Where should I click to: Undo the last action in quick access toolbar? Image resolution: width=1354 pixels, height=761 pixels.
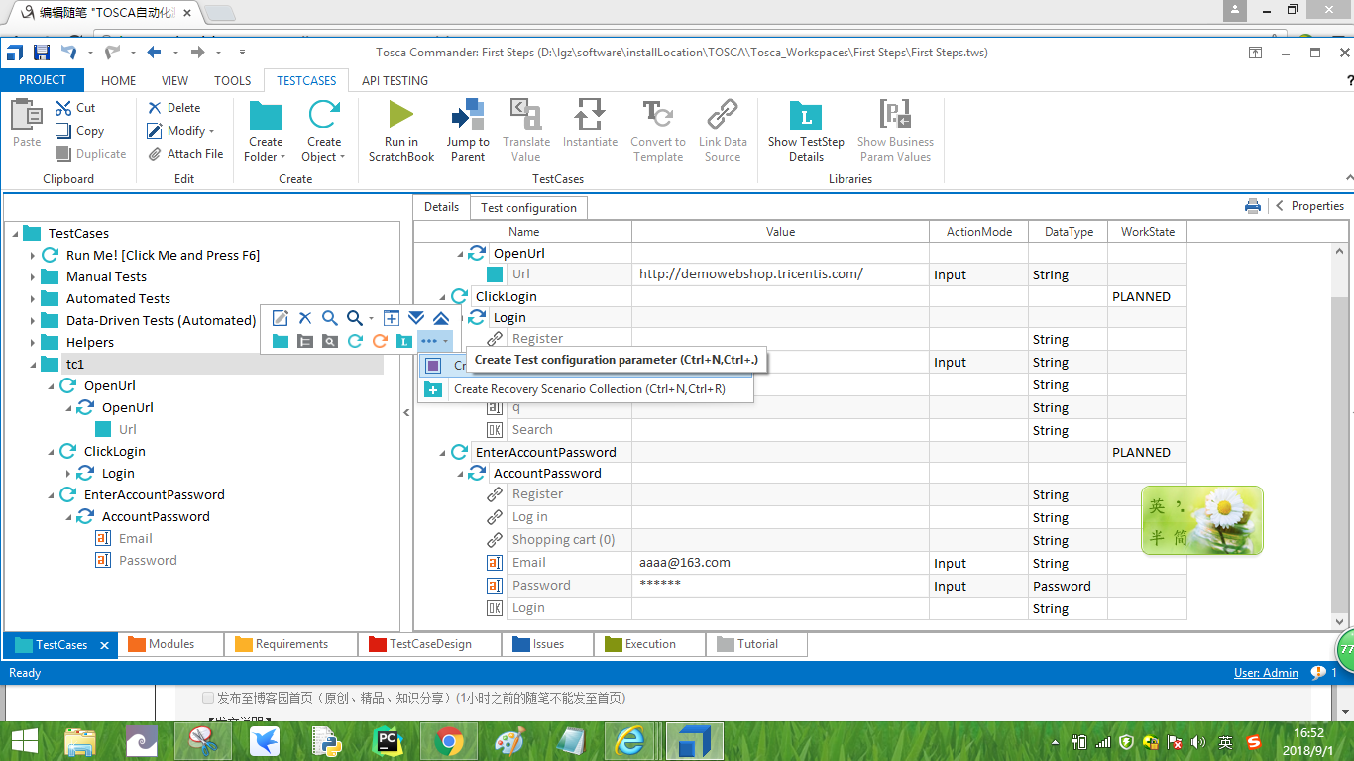coord(68,53)
